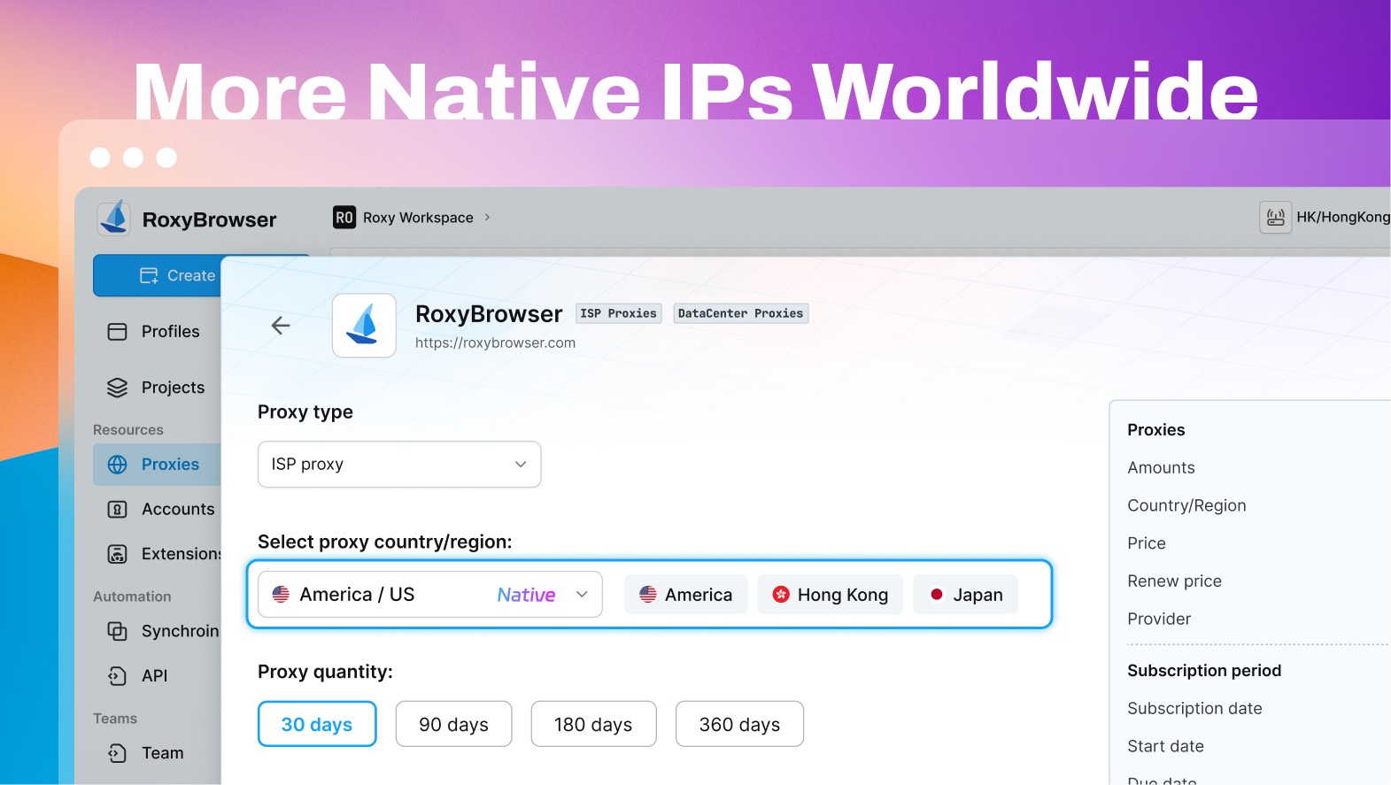Click the API icon in sidebar
This screenshot has height=785, width=1391.
(x=117, y=676)
